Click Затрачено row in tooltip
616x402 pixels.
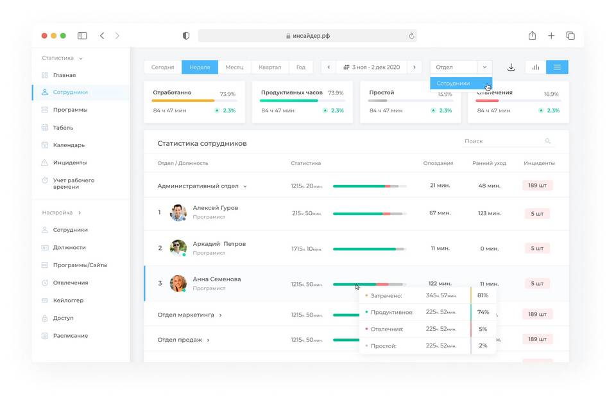pos(428,295)
